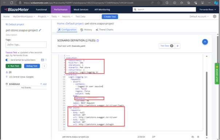Preview pet-store.soapui-project.zip with eye icon
Viewport: 220px width, 140px height.
[x=193, y=137]
